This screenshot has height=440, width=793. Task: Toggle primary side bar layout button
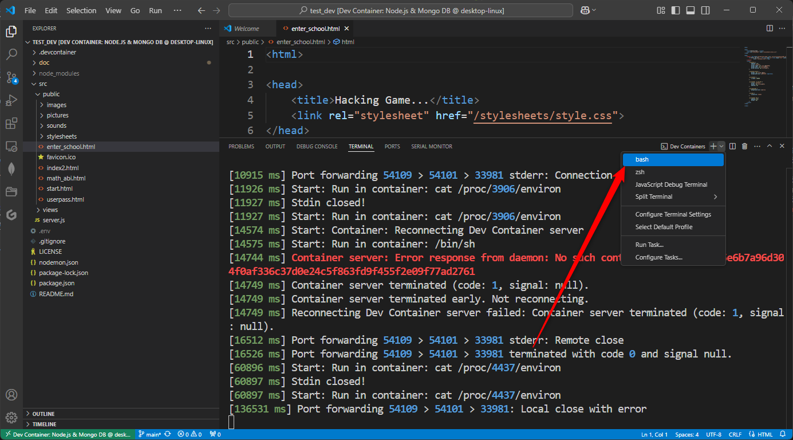(676, 10)
